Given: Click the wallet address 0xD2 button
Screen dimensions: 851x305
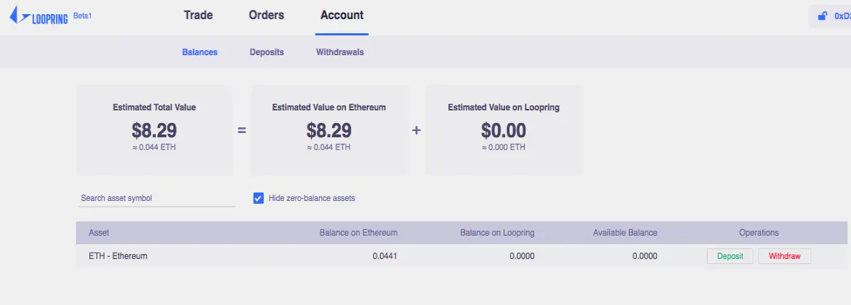Looking at the screenshot, I should 830,16.
